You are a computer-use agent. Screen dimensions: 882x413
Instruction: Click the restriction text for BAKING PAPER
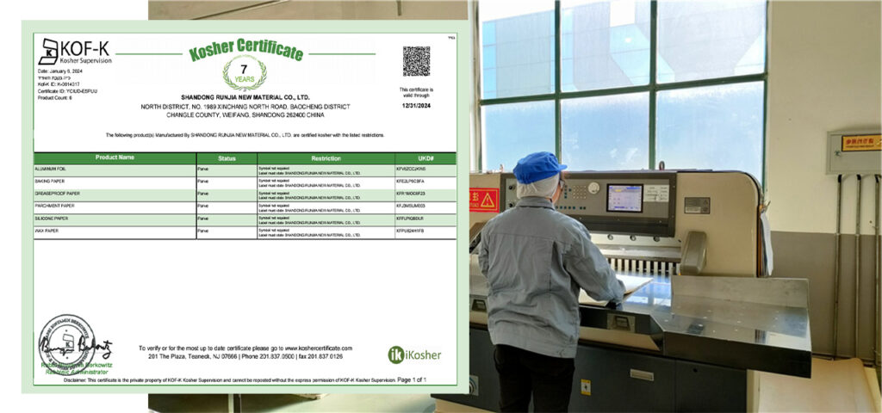309,183
